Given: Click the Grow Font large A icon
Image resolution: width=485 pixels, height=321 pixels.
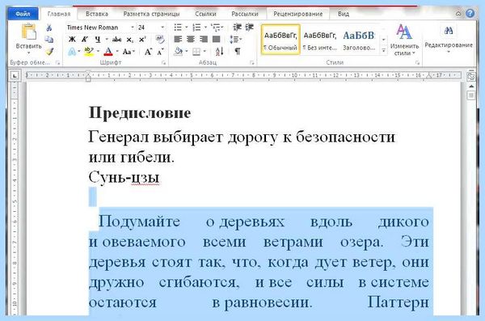Looking at the screenshot, I should coord(148,52).
